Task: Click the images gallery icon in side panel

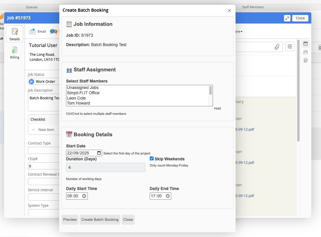Action: [305, 52]
